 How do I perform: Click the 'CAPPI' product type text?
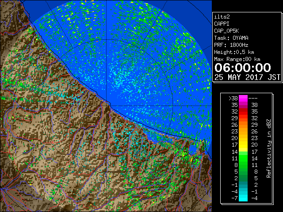[x=222, y=24]
